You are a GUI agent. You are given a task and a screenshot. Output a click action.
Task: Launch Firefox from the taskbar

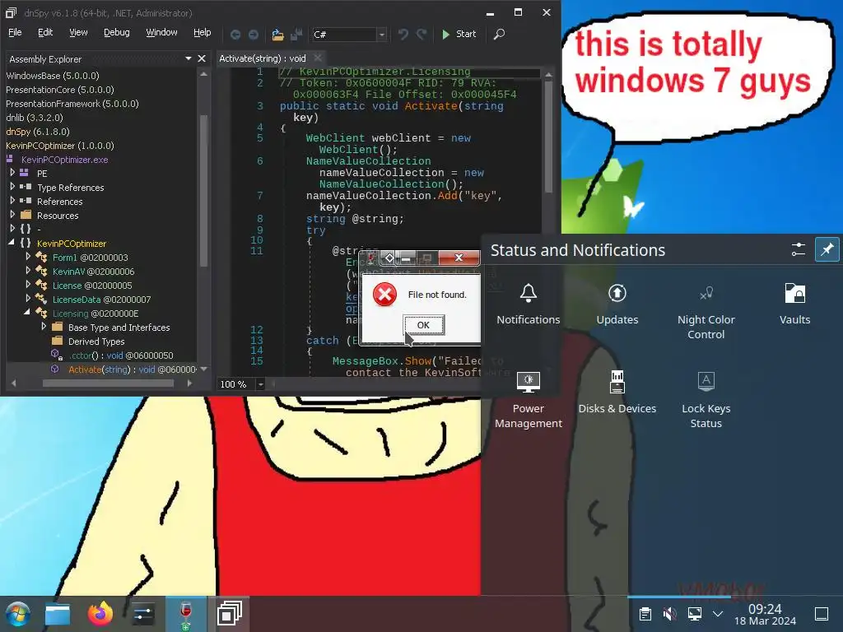pyautogui.click(x=100, y=614)
